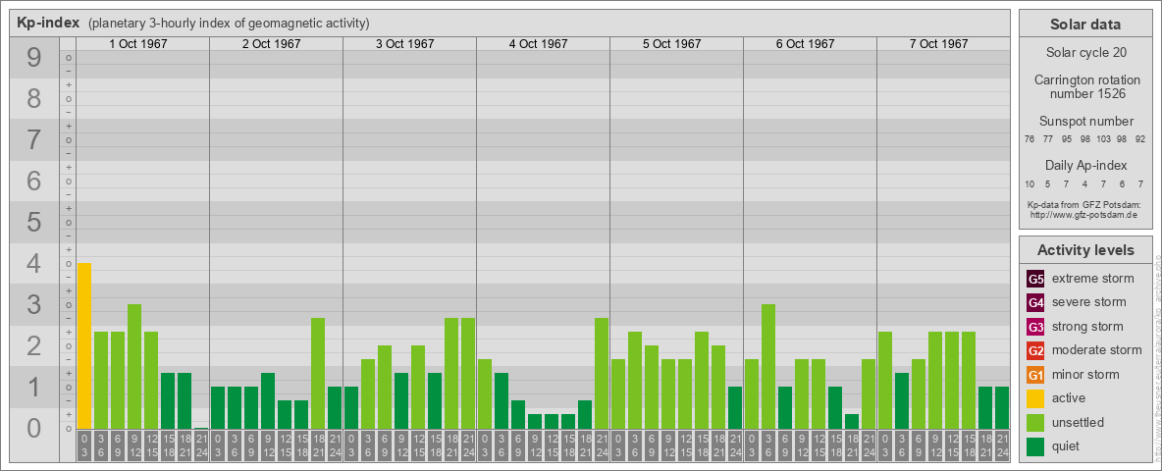Click the 18–21 hour bar on 6 Oct
Screen dimensions: 1162x471
852,421
